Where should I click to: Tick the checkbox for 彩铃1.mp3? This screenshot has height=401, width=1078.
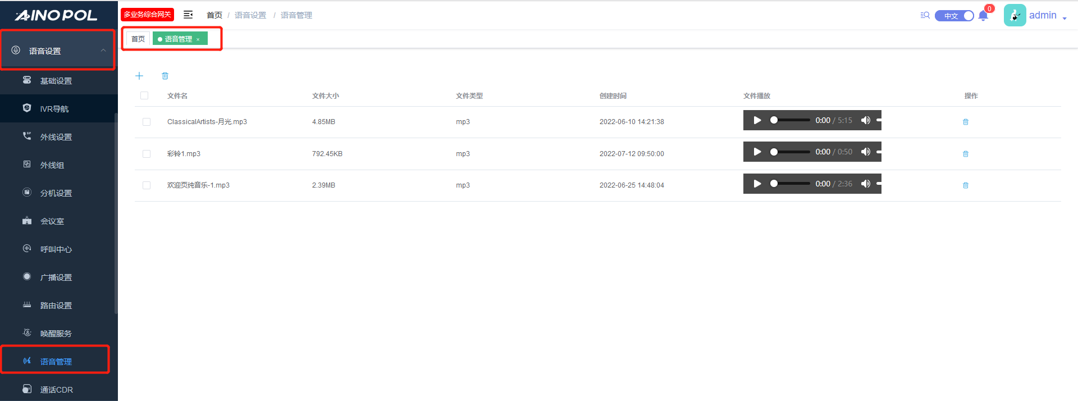tap(147, 154)
